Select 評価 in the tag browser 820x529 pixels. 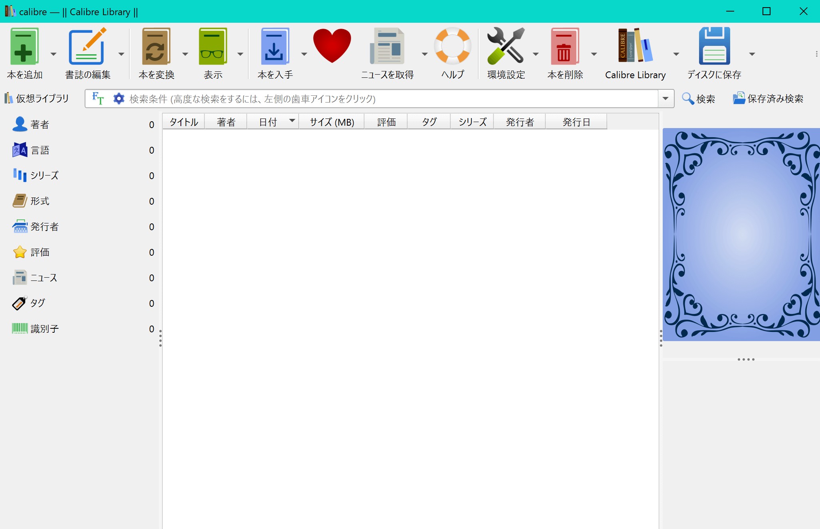pos(83,252)
